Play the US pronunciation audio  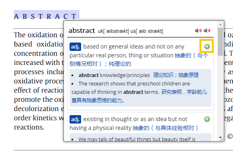207,30
